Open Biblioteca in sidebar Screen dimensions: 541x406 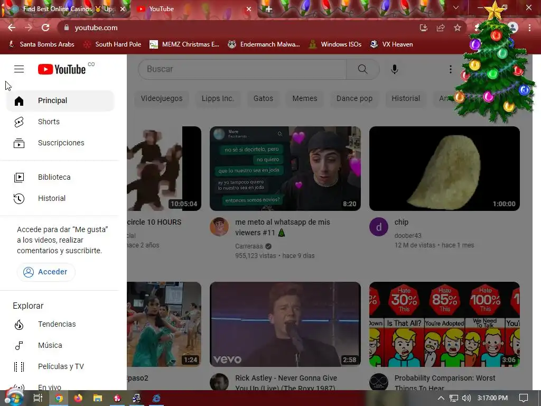pyautogui.click(x=60, y=177)
